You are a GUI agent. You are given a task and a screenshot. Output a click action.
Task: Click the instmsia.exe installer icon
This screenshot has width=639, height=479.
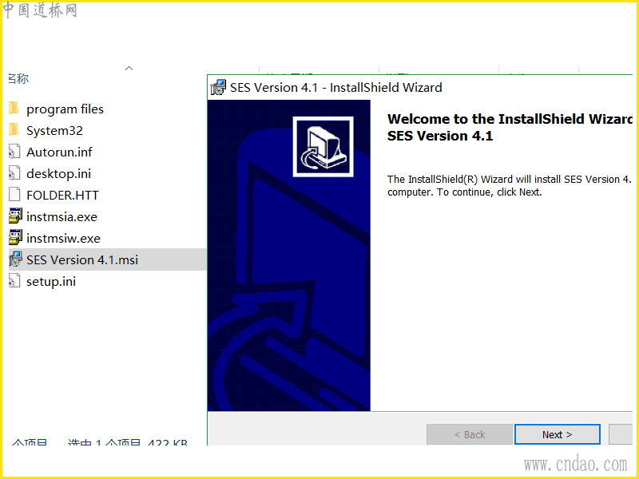pyautogui.click(x=15, y=216)
